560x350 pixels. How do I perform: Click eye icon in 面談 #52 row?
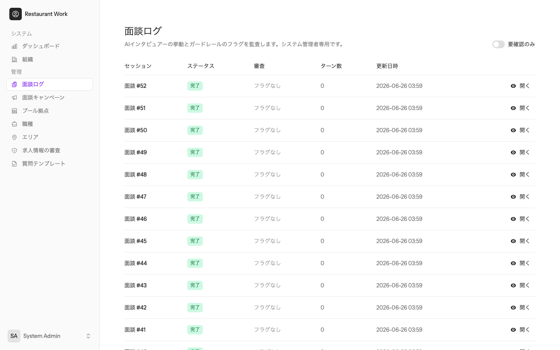pos(513,86)
